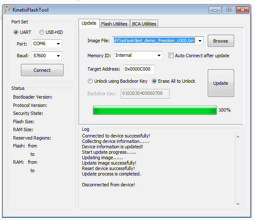255x221 pixels.
Task: Click 'Updating image......' log line
Action: (x=102, y=157)
